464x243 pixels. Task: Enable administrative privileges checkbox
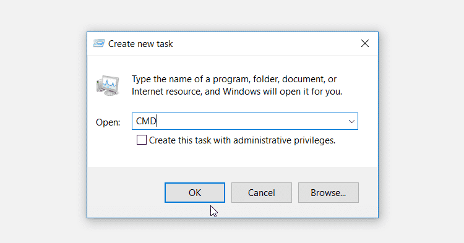coord(142,140)
